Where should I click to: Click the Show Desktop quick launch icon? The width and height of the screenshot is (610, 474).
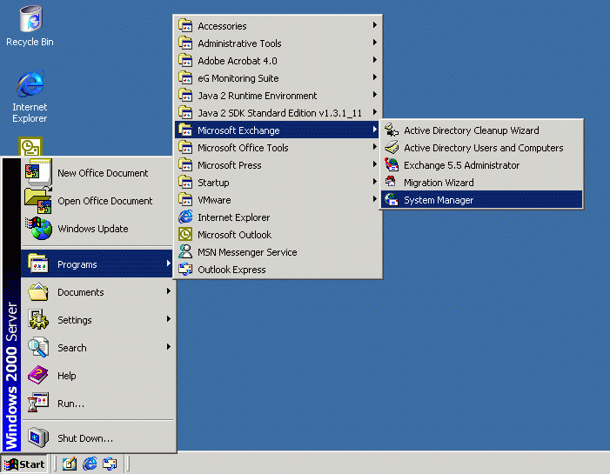point(70,464)
